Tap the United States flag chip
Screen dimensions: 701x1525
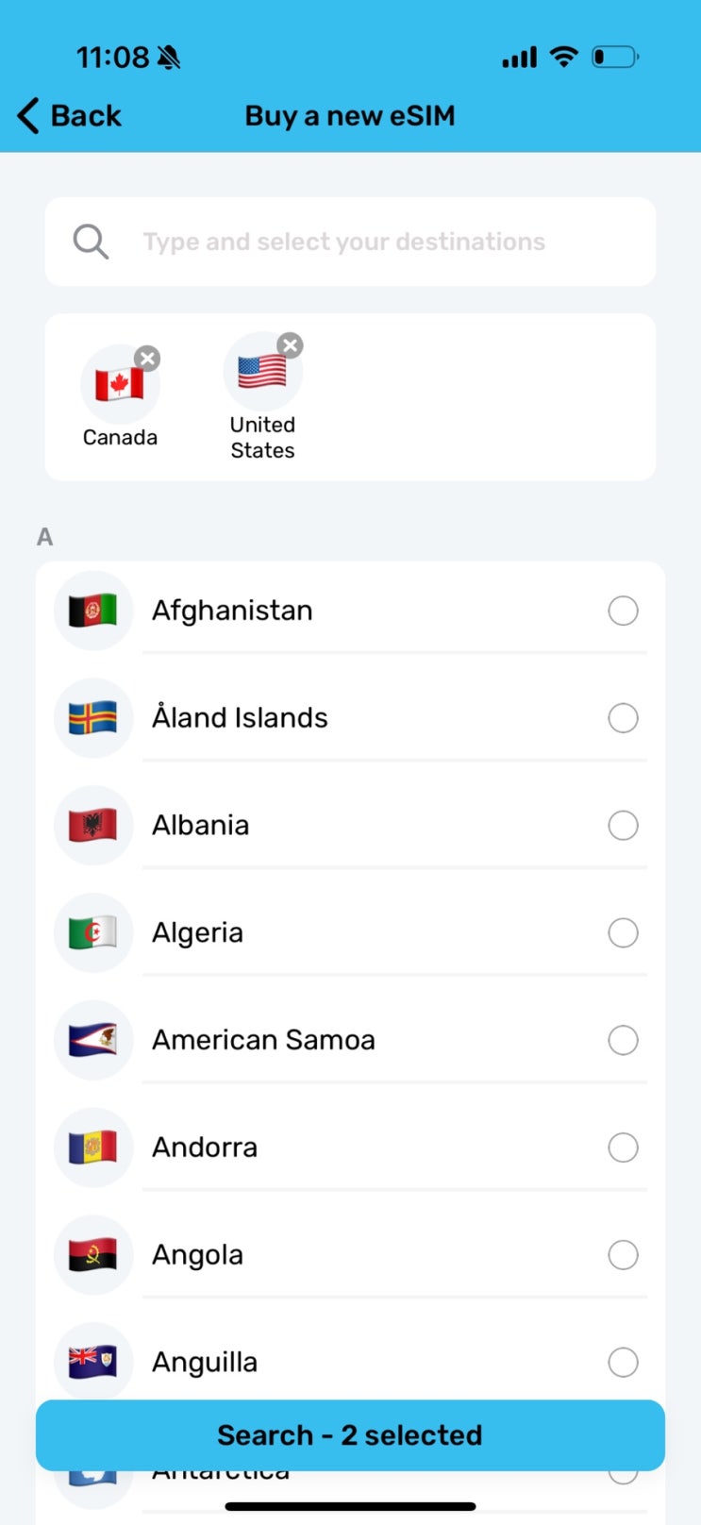262,373
